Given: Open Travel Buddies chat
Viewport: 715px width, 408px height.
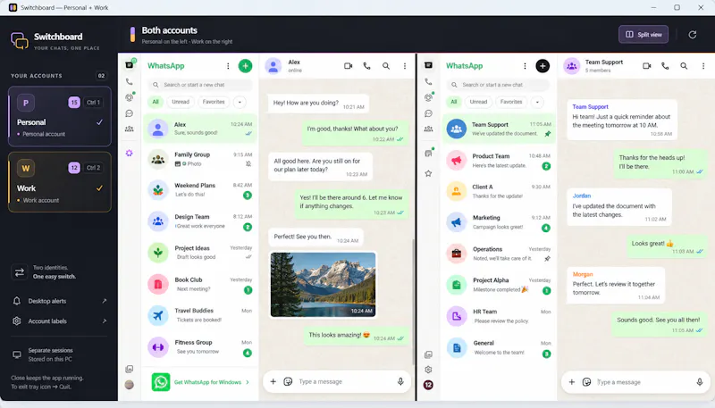Looking at the screenshot, I should tap(200, 315).
